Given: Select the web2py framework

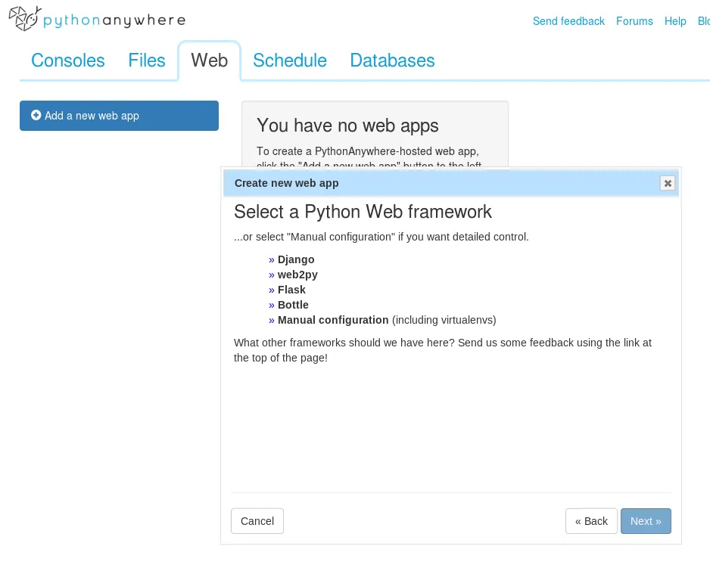Looking at the screenshot, I should point(297,275).
